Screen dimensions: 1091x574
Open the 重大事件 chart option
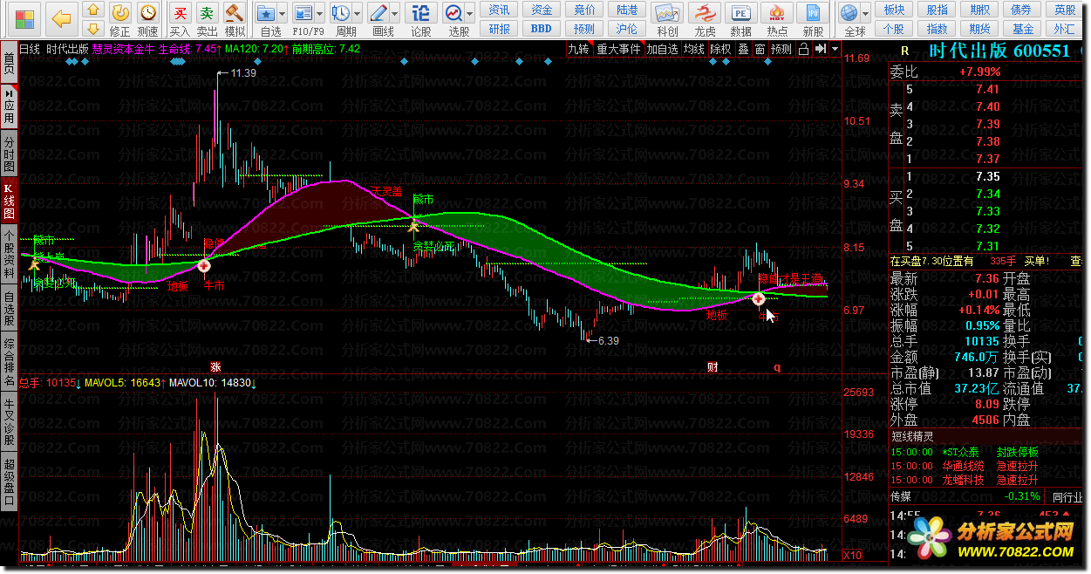pyautogui.click(x=617, y=49)
